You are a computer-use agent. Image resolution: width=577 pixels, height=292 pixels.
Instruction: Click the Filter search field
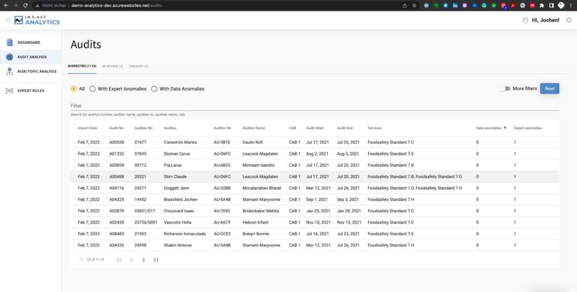coord(314,106)
